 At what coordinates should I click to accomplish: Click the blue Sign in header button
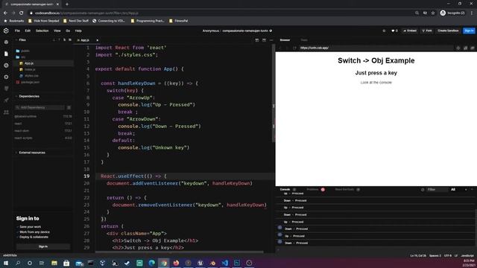[x=469, y=31]
